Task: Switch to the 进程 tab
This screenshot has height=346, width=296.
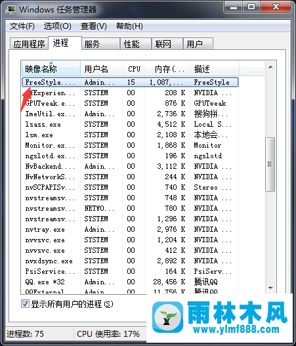Action: click(x=65, y=43)
